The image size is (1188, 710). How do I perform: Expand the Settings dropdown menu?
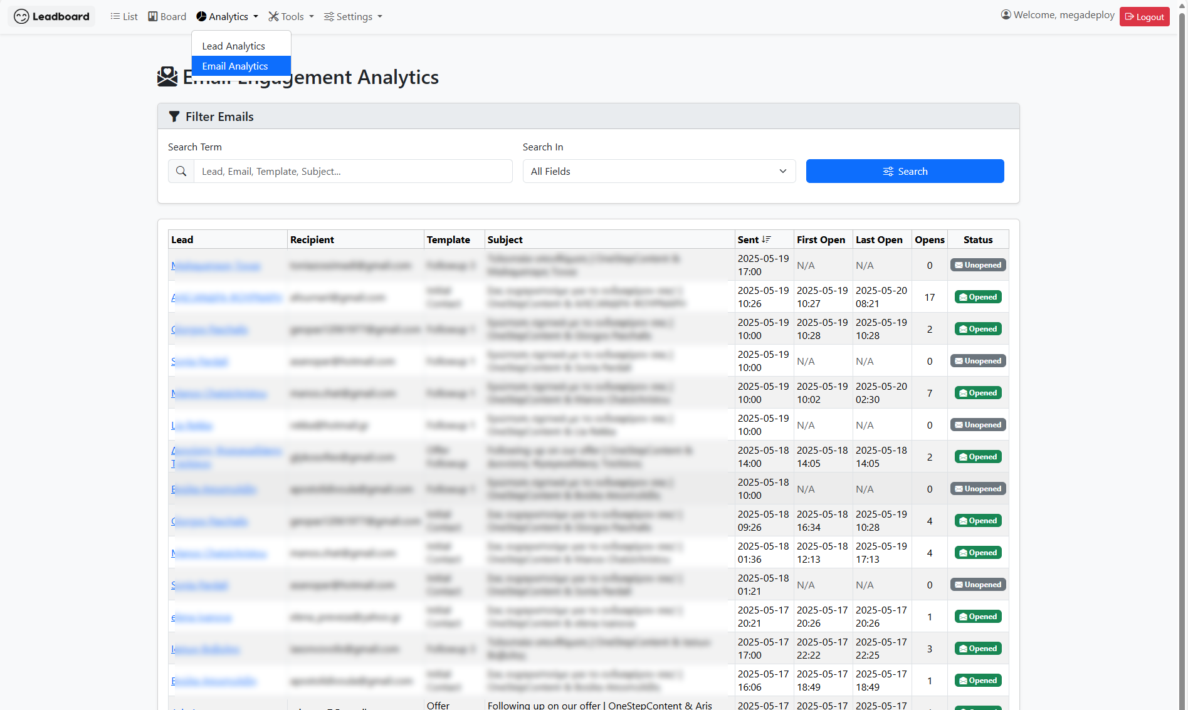click(353, 17)
